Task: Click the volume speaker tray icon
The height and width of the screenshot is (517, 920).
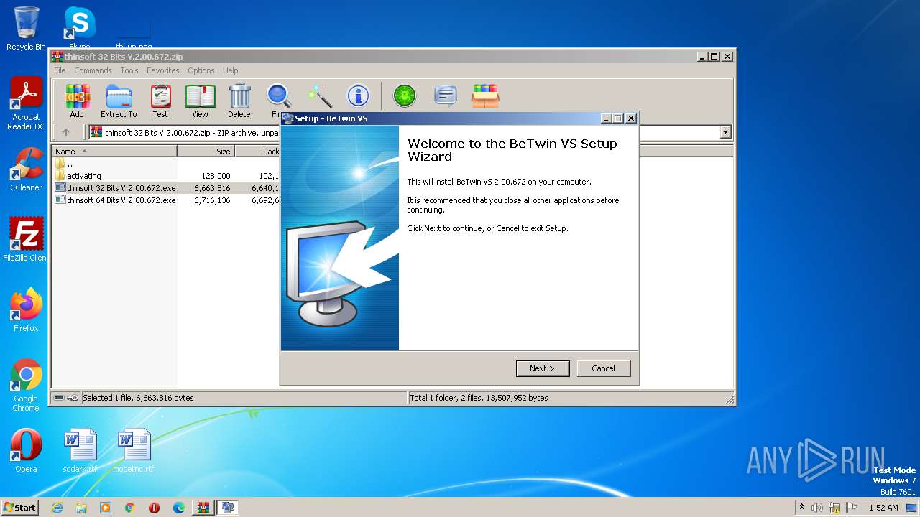Action: click(817, 508)
